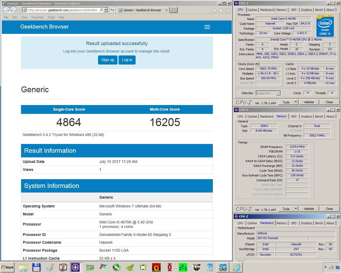Show hidden system tray icons
Image resolution: width=341 pixels, height=273 pixels.
(x=325, y=267)
